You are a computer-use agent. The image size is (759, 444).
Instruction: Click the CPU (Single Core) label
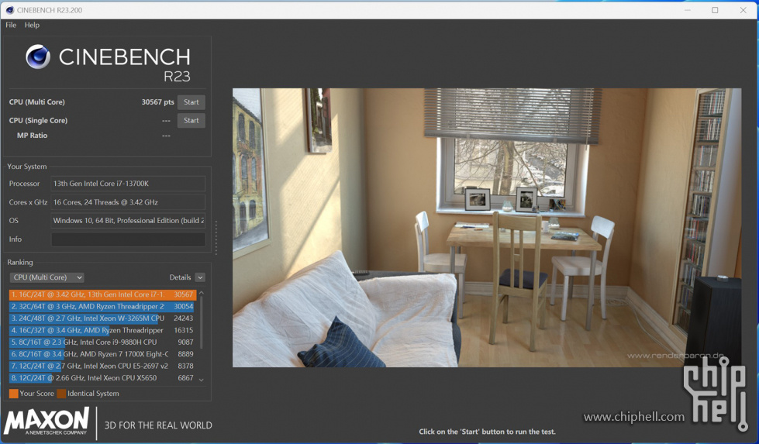pos(38,120)
